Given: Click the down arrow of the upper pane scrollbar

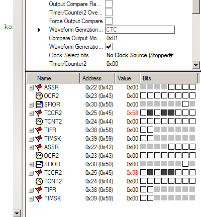Looking at the screenshot, I should 196,65.
